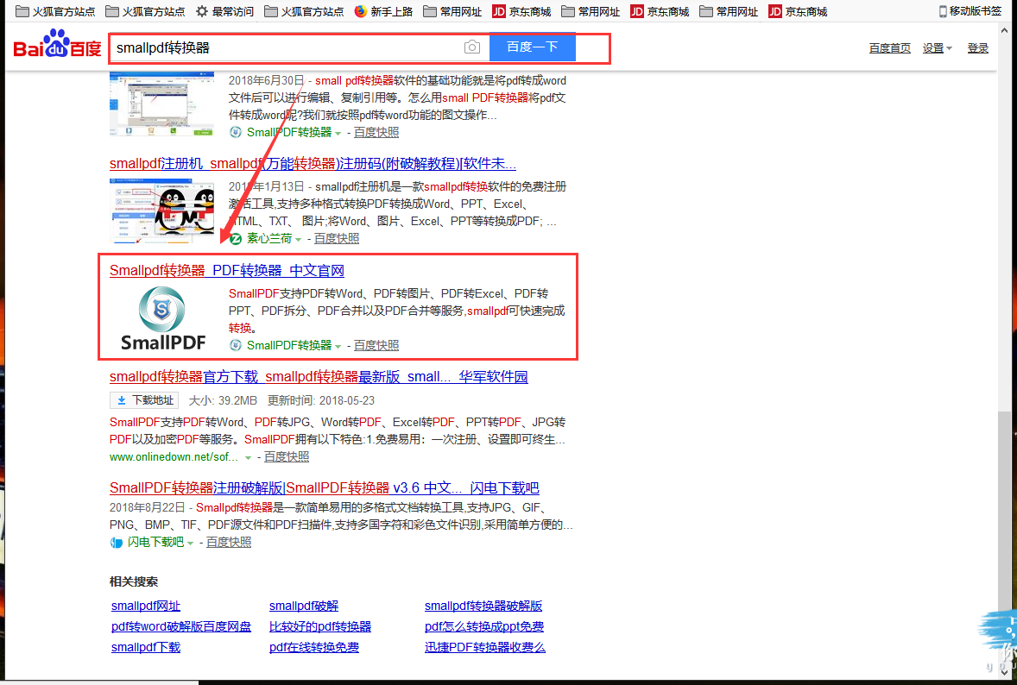Click the 登录 login link
The image size is (1017, 685).
[x=977, y=48]
